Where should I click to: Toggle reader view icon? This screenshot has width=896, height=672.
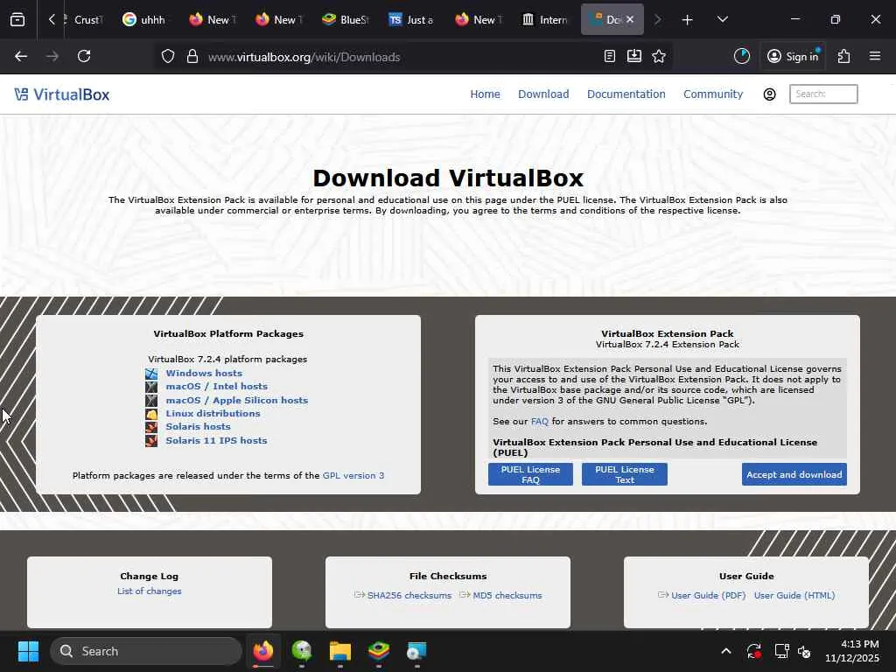pyautogui.click(x=610, y=56)
